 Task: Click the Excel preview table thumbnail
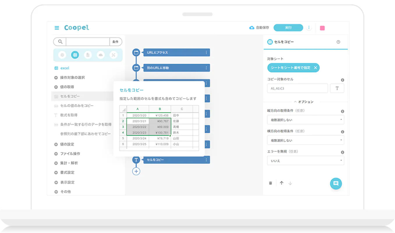pos(159,128)
